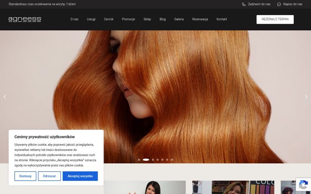Click the REZERWUJ TERMIN button
The width and height of the screenshot is (311, 194).
tap(275, 19)
